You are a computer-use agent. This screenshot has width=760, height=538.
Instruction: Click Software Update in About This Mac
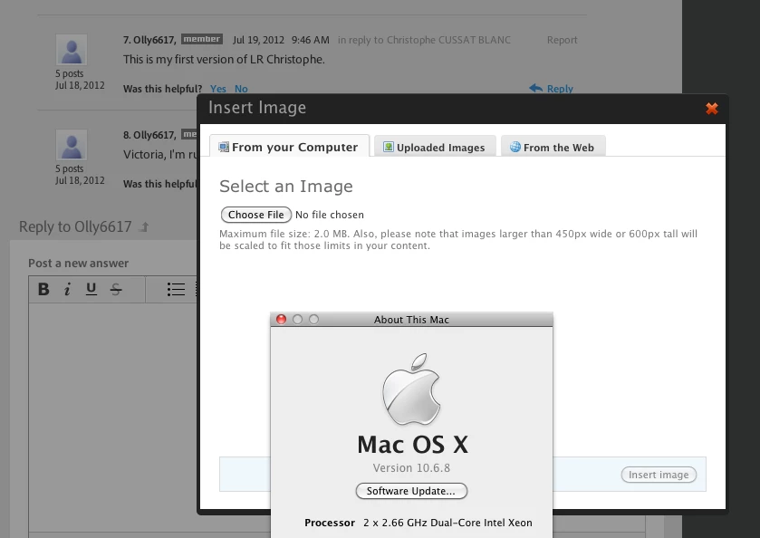[x=411, y=491]
